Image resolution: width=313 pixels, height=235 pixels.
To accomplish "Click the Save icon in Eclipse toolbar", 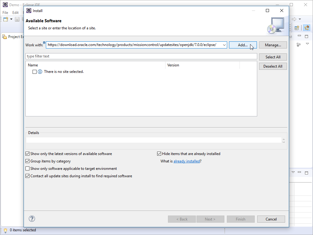I will click(17, 19).
